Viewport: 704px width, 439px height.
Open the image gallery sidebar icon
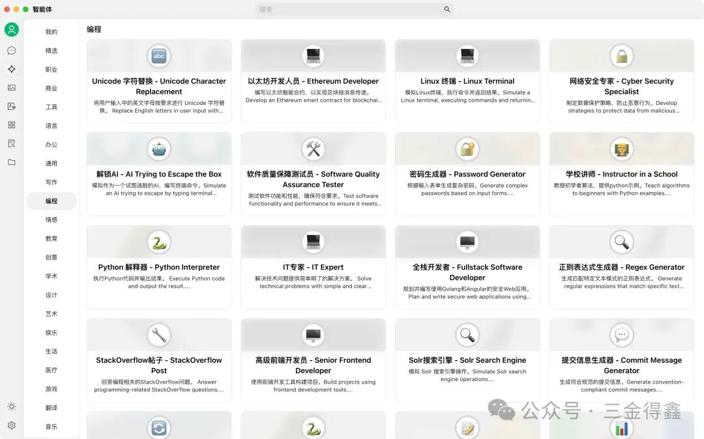(x=12, y=88)
